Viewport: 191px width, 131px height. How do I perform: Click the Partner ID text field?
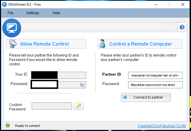click(152, 75)
